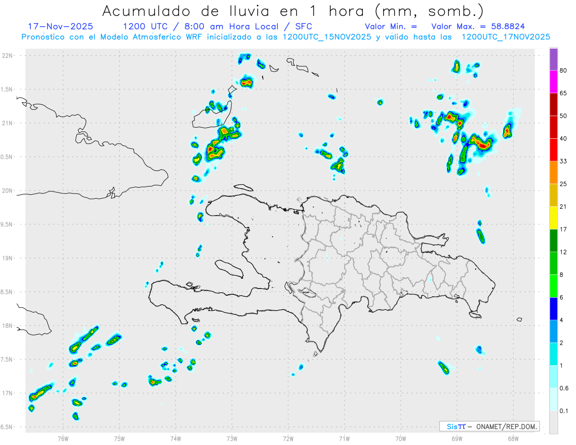Image resolution: width=576 pixels, height=445 pixels.
Task: Click the faintest cyan legend band between 0.1 and 0.6
Action: click(x=553, y=399)
